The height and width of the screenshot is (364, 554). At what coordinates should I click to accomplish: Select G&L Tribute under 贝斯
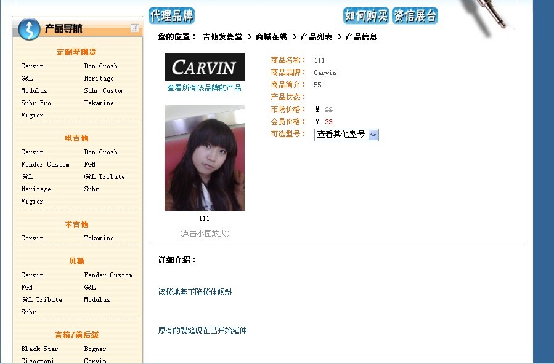pyautogui.click(x=42, y=299)
